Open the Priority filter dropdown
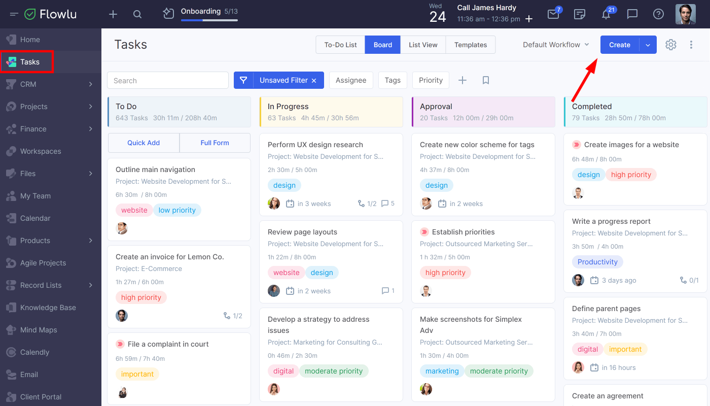Image resolution: width=710 pixels, height=406 pixels. click(x=431, y=80)
